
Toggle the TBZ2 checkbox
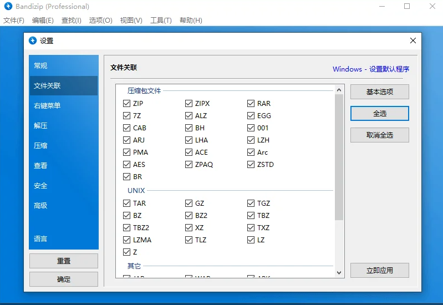126,227
